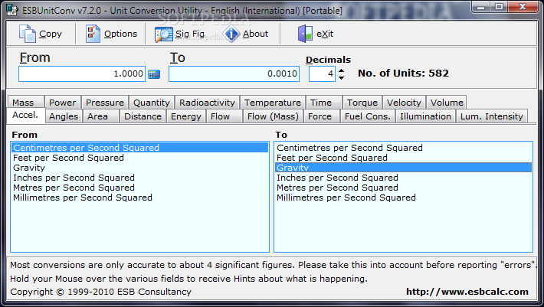Switch to the Flow tab

224,116
